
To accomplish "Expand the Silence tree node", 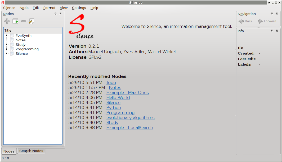I will [6, 53].
